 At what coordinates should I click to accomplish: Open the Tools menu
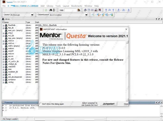tap(58, 6)
